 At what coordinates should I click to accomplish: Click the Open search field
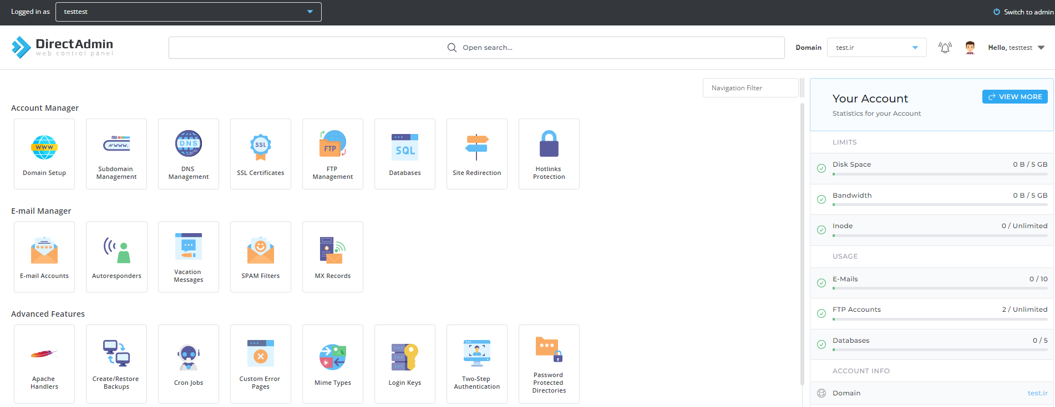pos(476,48)
